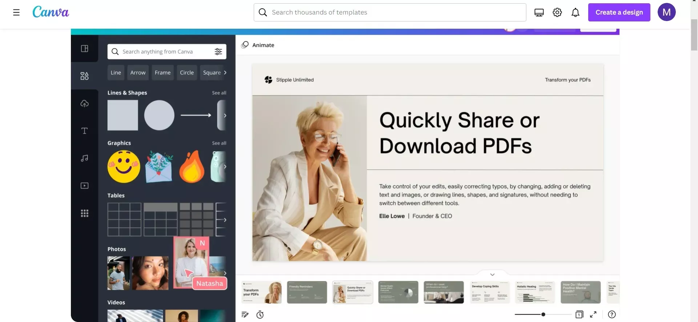The image size is (698, 322).
Task: Open the Notes pencil icon
Action: 245,315
